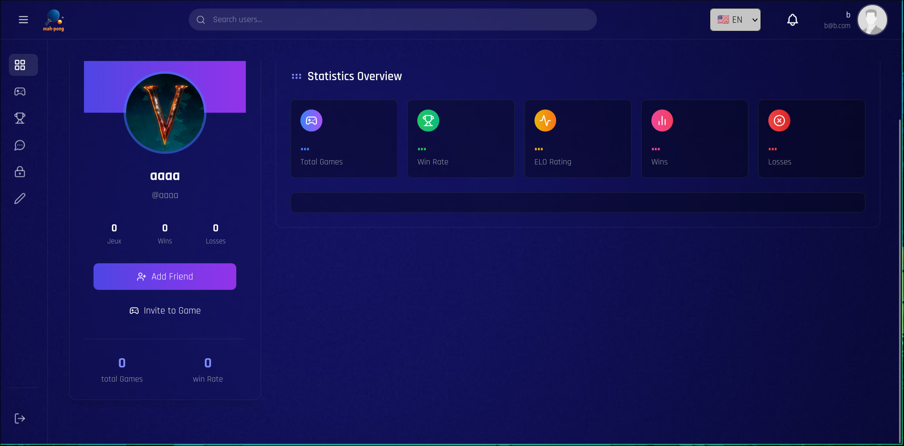Click the logout icon in sidebar
The image size is (904, 446).
coord(20,418)
